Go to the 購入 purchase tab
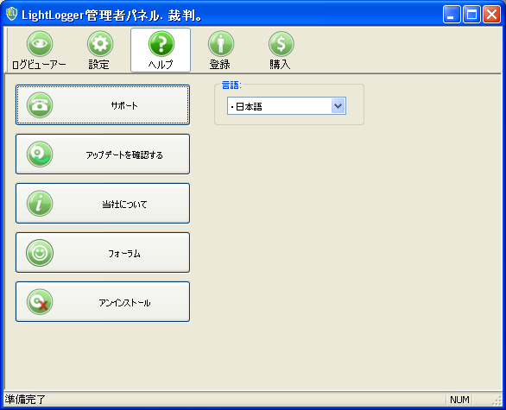Viewport: 506px width, 410px height. 281,50
